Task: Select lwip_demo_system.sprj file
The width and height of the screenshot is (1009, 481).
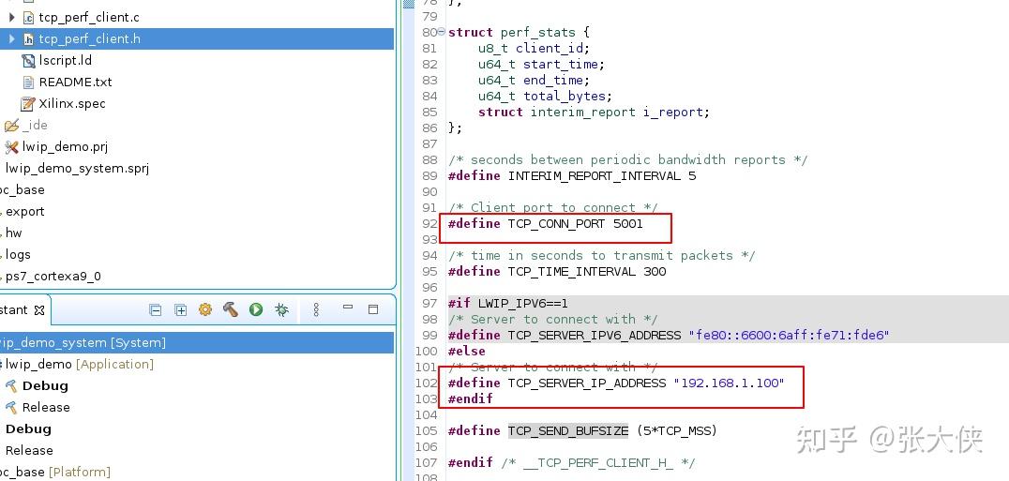Action: coord(77,169)
